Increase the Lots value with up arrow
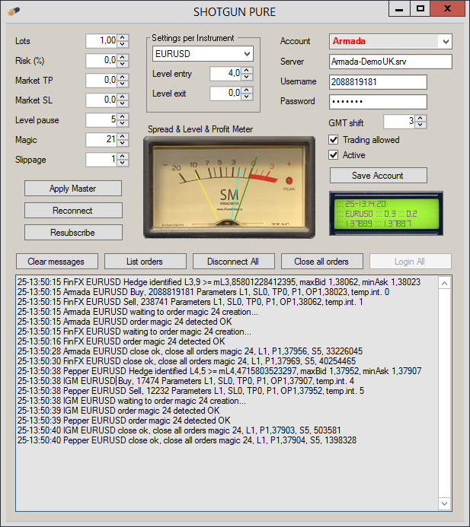Screen dimensions: 470x527 (123, 38)
